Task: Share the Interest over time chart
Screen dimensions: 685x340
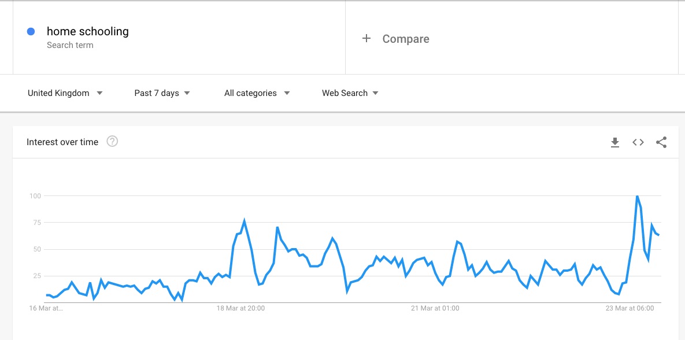Action: pos(661,142)
